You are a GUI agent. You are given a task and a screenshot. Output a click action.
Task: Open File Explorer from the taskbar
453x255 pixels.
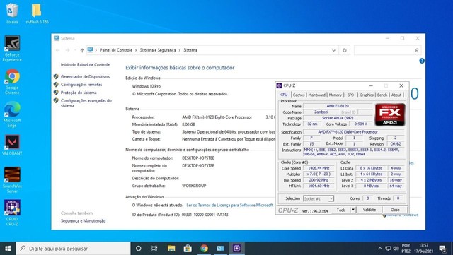click(171, 249)
